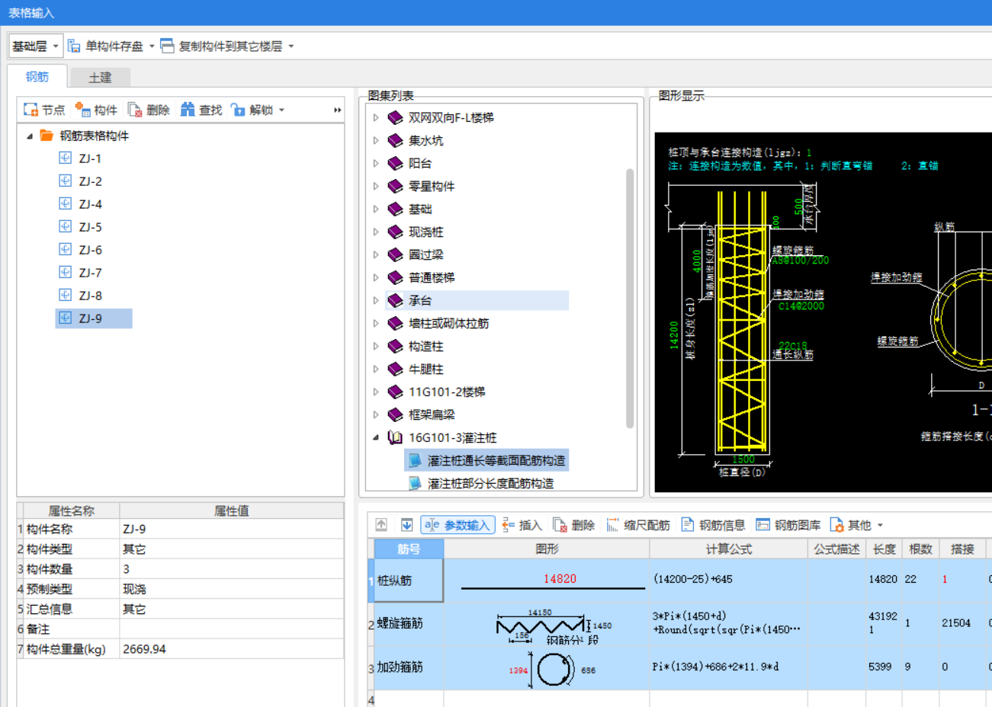992x707 pixels.
Task: Select the 承台 atlas entry
Action: (420, 300)
